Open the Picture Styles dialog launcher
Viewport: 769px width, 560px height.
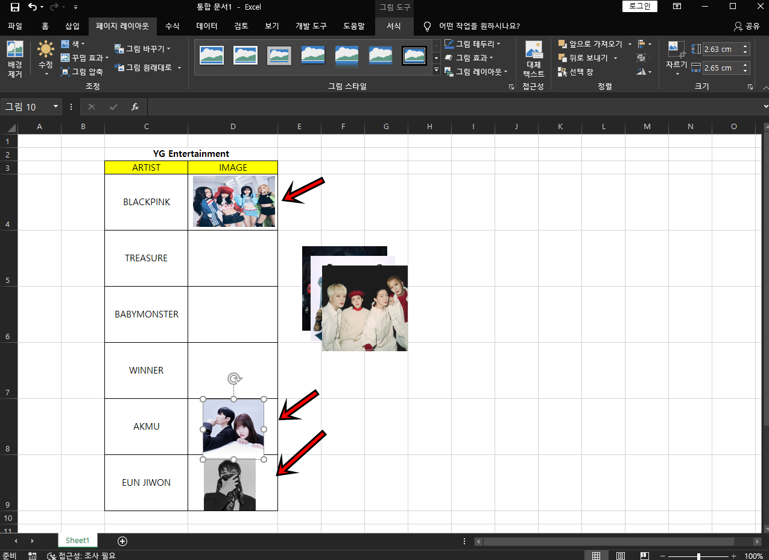511,87
